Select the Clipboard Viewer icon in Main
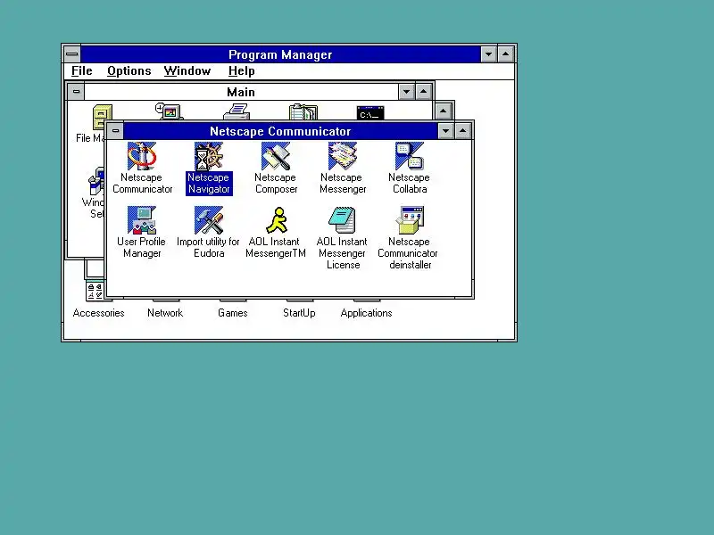The width and height of the screenshot is (714, 535). [303, 112]
